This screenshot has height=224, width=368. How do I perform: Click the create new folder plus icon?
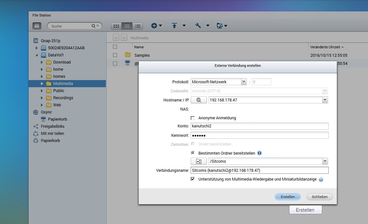tap(154, 26)
